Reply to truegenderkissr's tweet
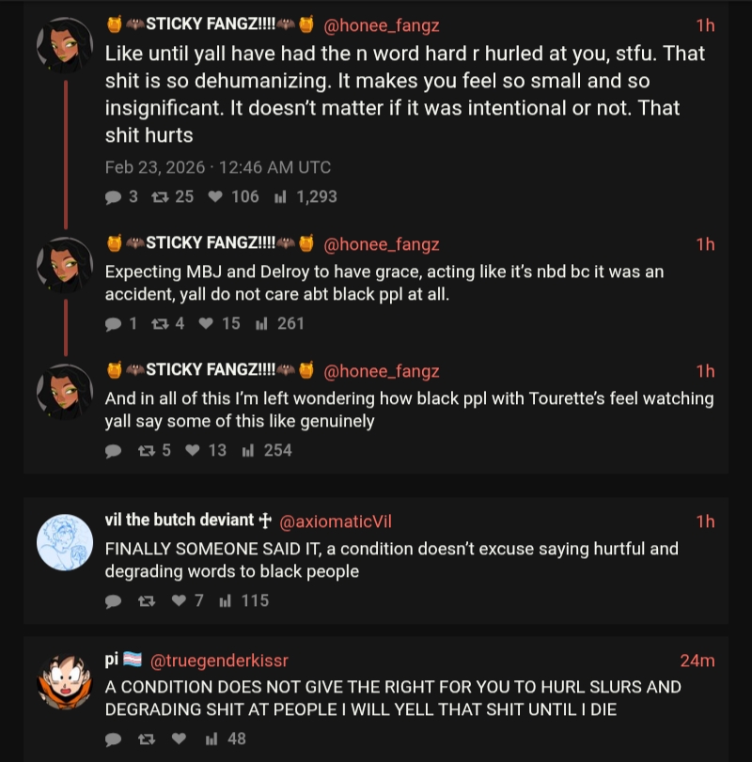The image size is (752, 762). pyautogui.click(x=114, y=739)
